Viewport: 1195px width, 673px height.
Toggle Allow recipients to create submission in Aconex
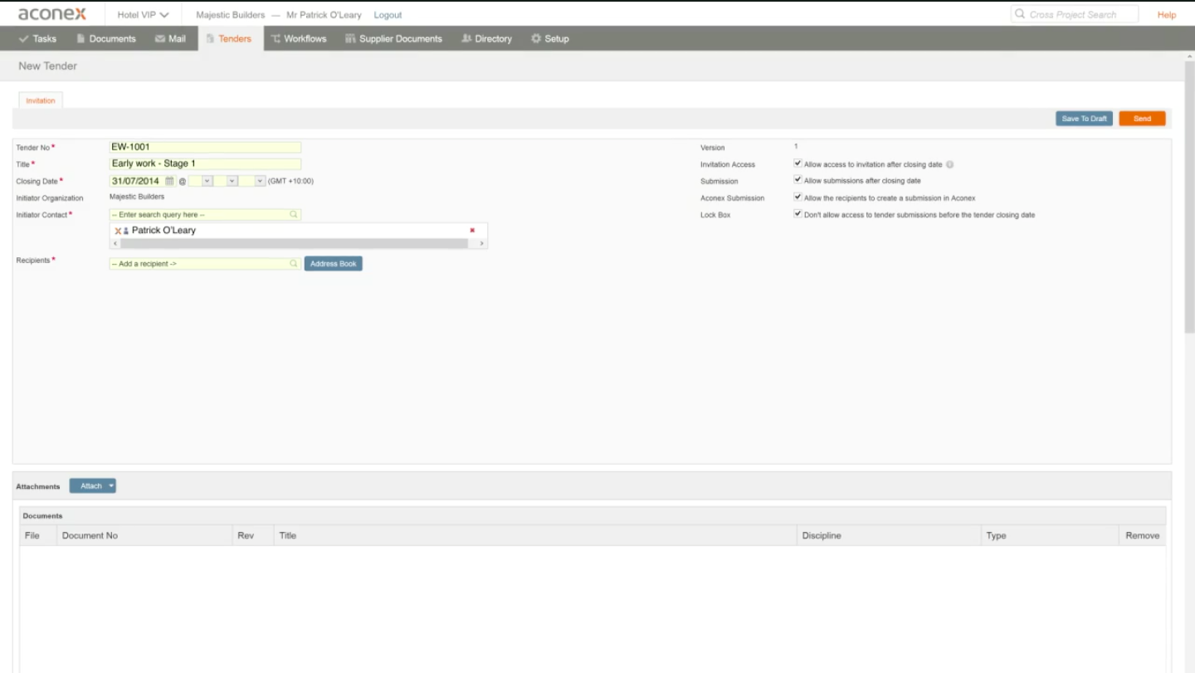coord(797,198)
